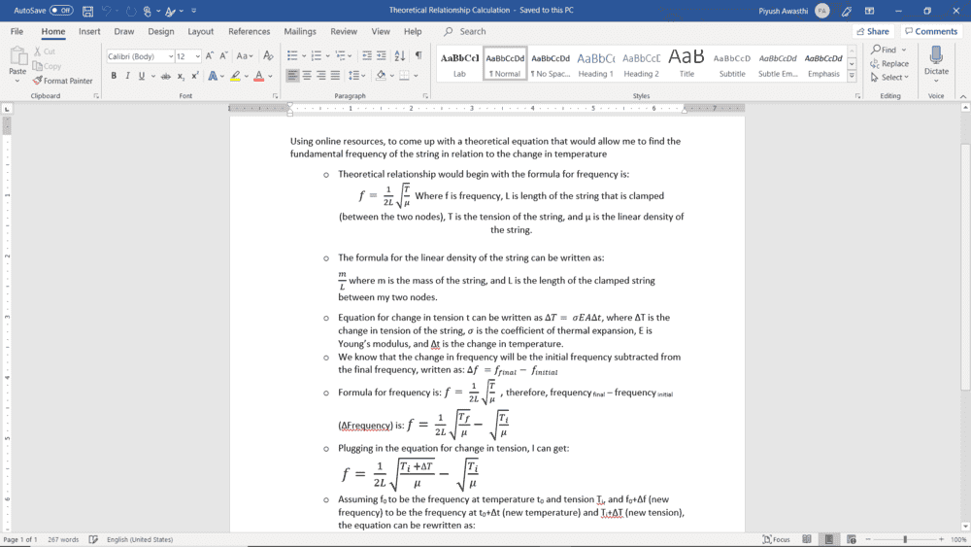The width and height of the screenshot is (971, 547).
Task: Click the Share button
Action: pyautogui.click(x=873, y=31)
